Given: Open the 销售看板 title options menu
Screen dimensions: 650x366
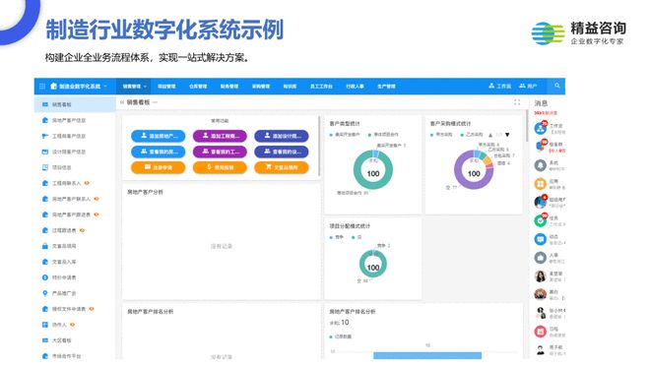Looking at the screenshot, I should (155, 102).
